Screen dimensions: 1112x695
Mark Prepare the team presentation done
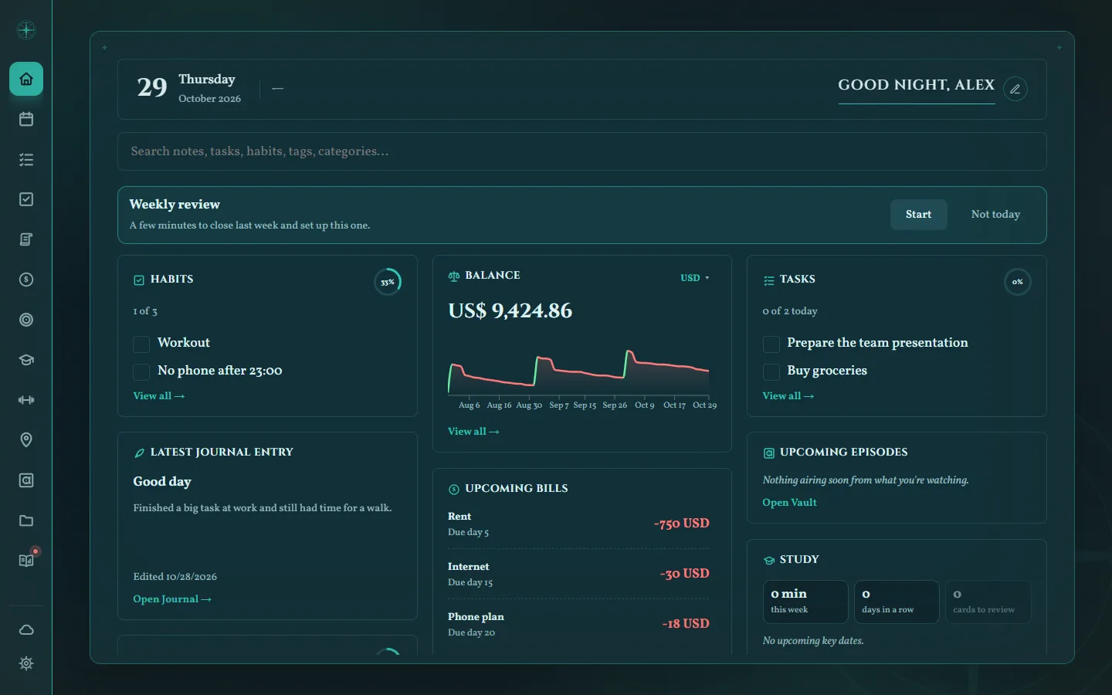771,344
